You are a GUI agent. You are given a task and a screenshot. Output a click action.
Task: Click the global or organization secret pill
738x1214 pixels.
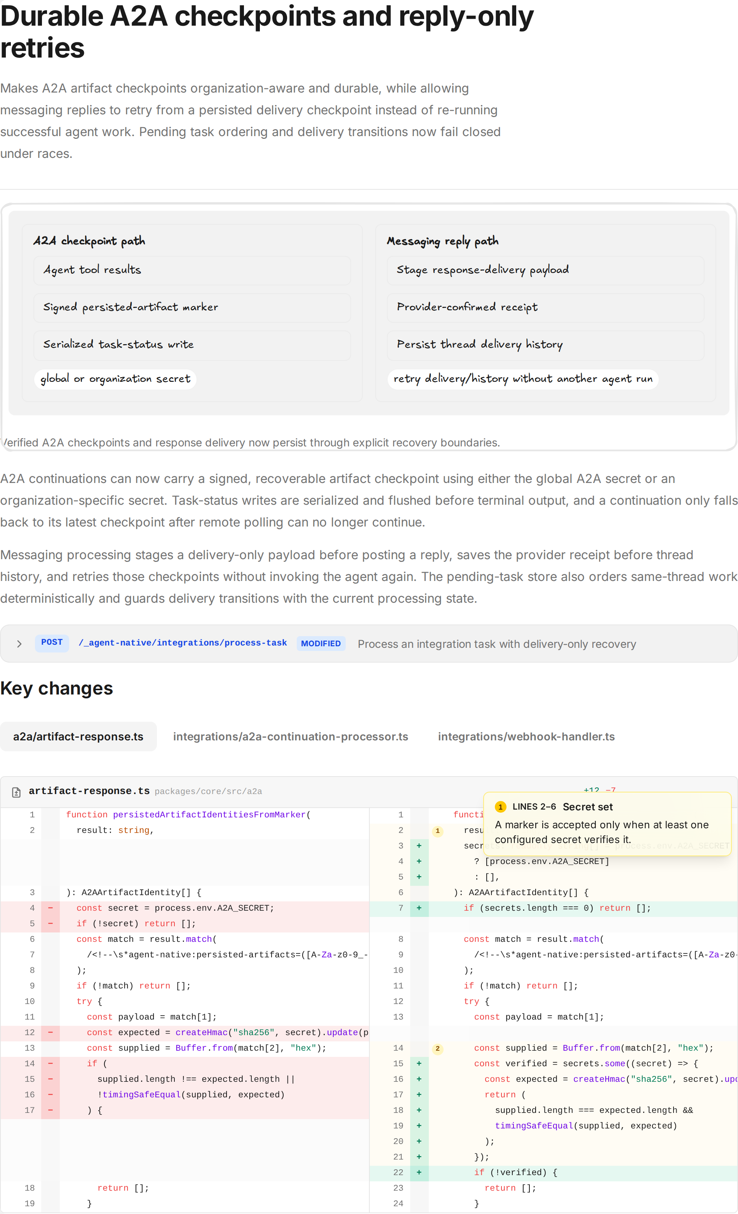click(x=115, y=379)
